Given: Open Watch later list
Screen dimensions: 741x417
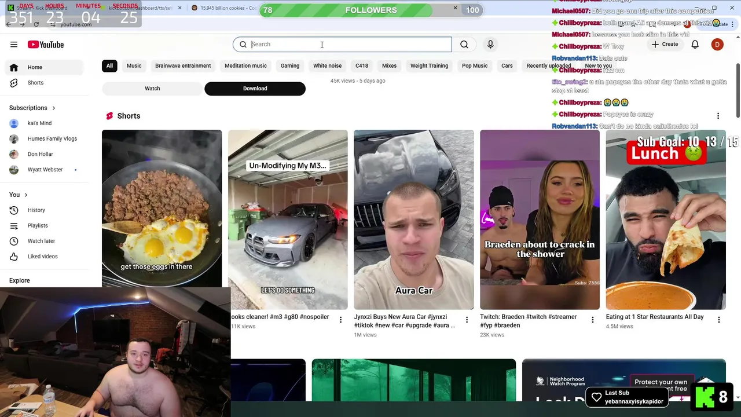Looking at the screenshot, I should [45, 241].
